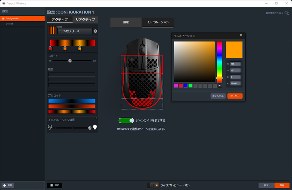
Task: Open the 設定 tab above mouse image
Action: 126,22
